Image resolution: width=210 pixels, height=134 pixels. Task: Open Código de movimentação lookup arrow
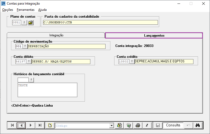[x=25, y=46]
